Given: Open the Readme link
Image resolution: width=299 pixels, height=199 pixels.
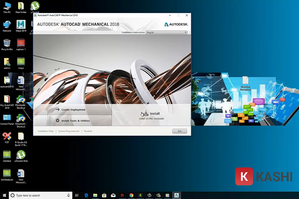Looking at the screenshot, I should coord(88,131).
